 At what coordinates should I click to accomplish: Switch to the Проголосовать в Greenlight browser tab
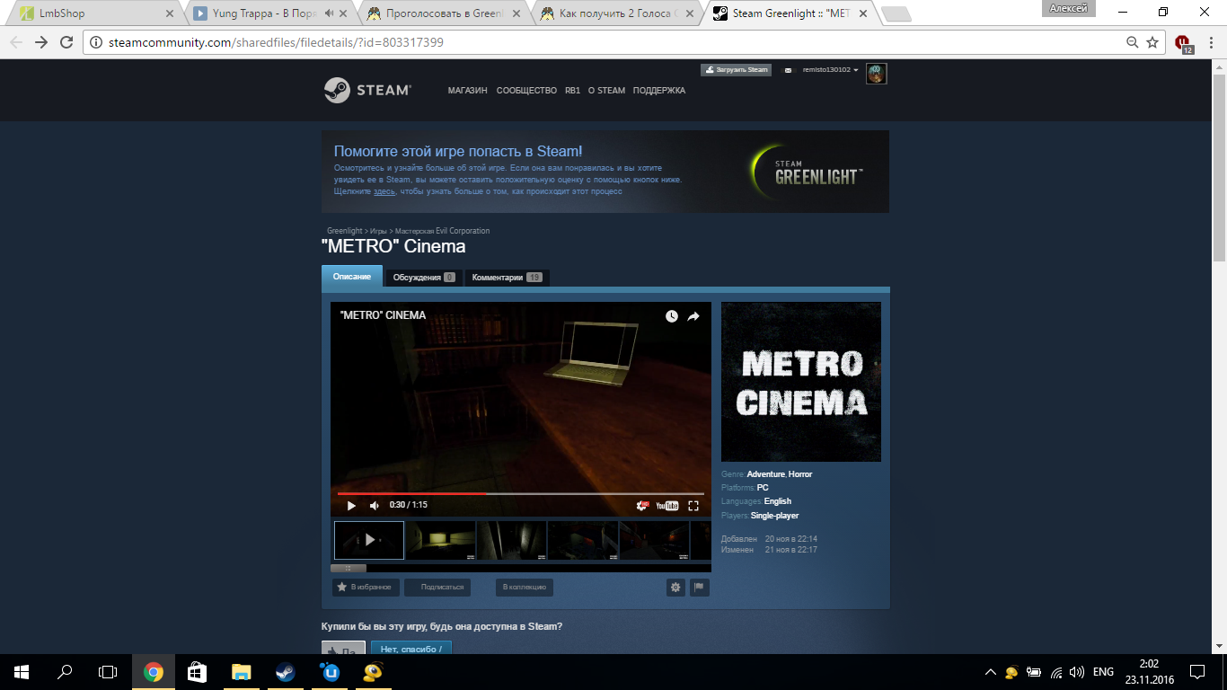pos(444,13)
